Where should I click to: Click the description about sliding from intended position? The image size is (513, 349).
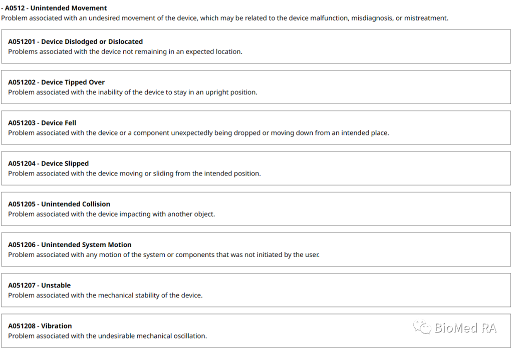134,173
